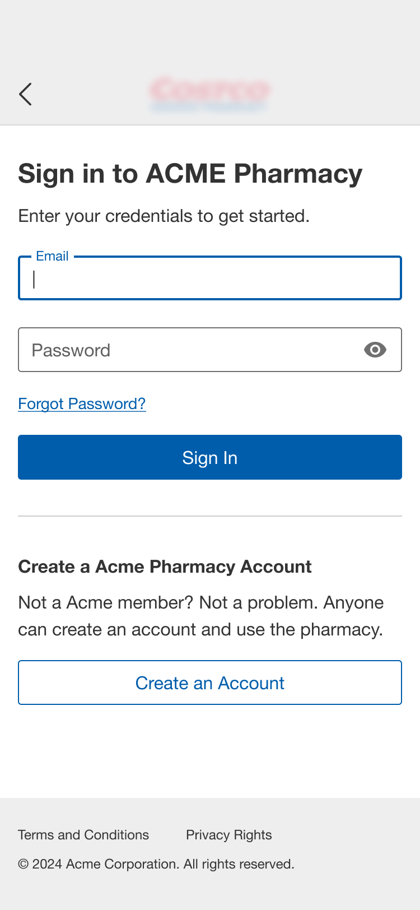Image resolution: width=420 pixels, height=910 pixels.
Task: Click the Costco Mail Order Pharmacy logo
Action: [x=209, y=94]
